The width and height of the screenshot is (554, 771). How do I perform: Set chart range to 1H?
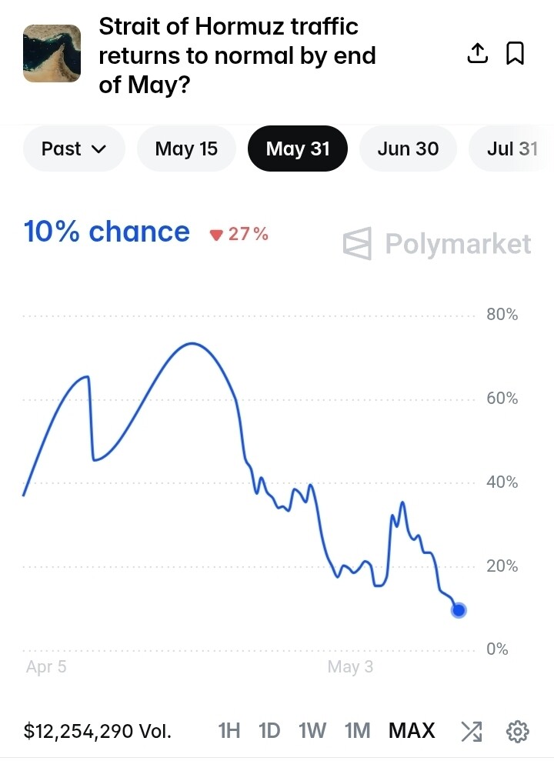tap(229, 731)
